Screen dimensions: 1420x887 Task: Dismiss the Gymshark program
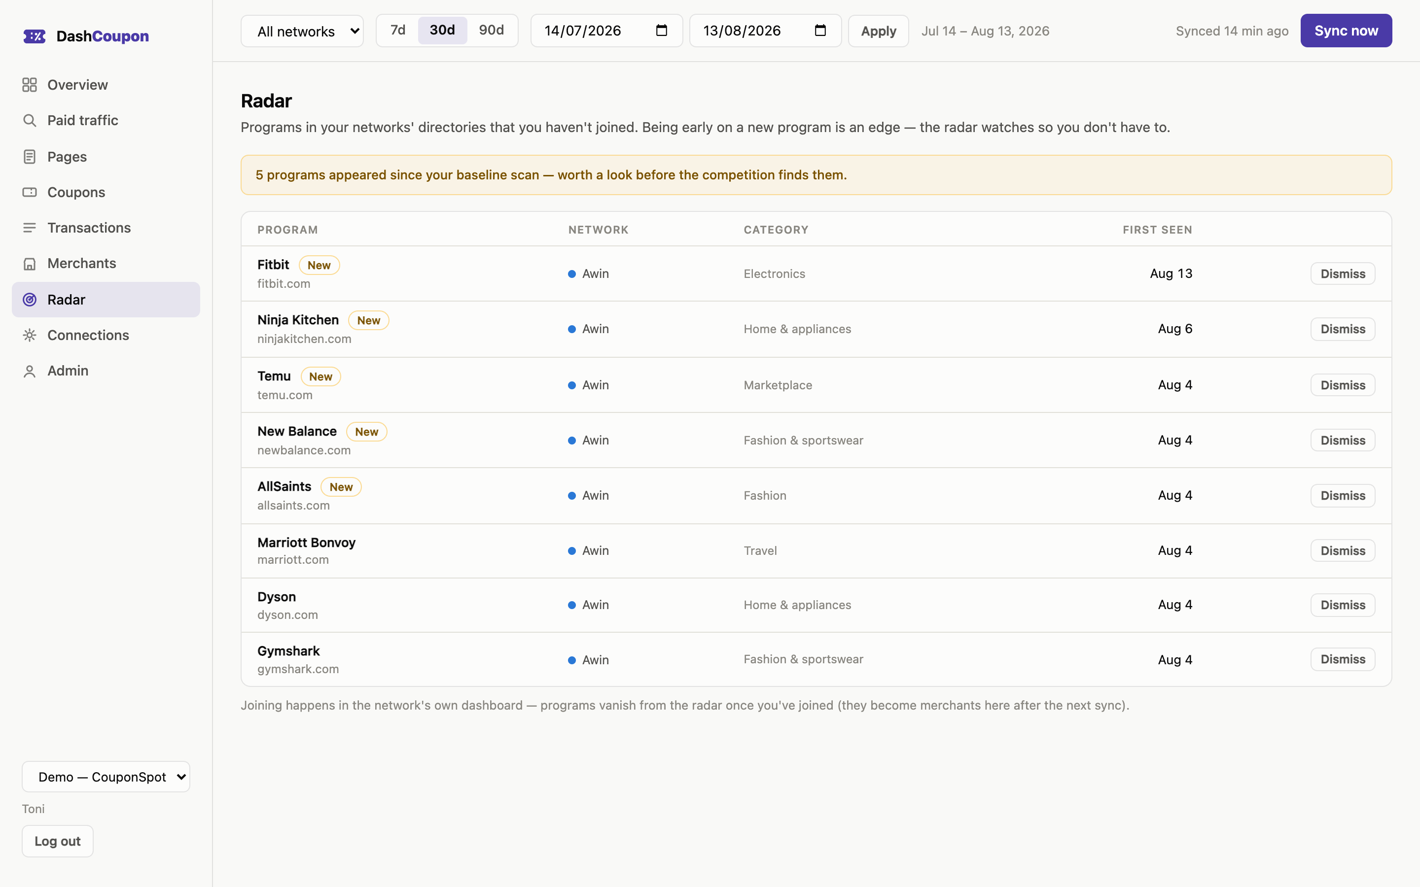tap(1343, 659)
